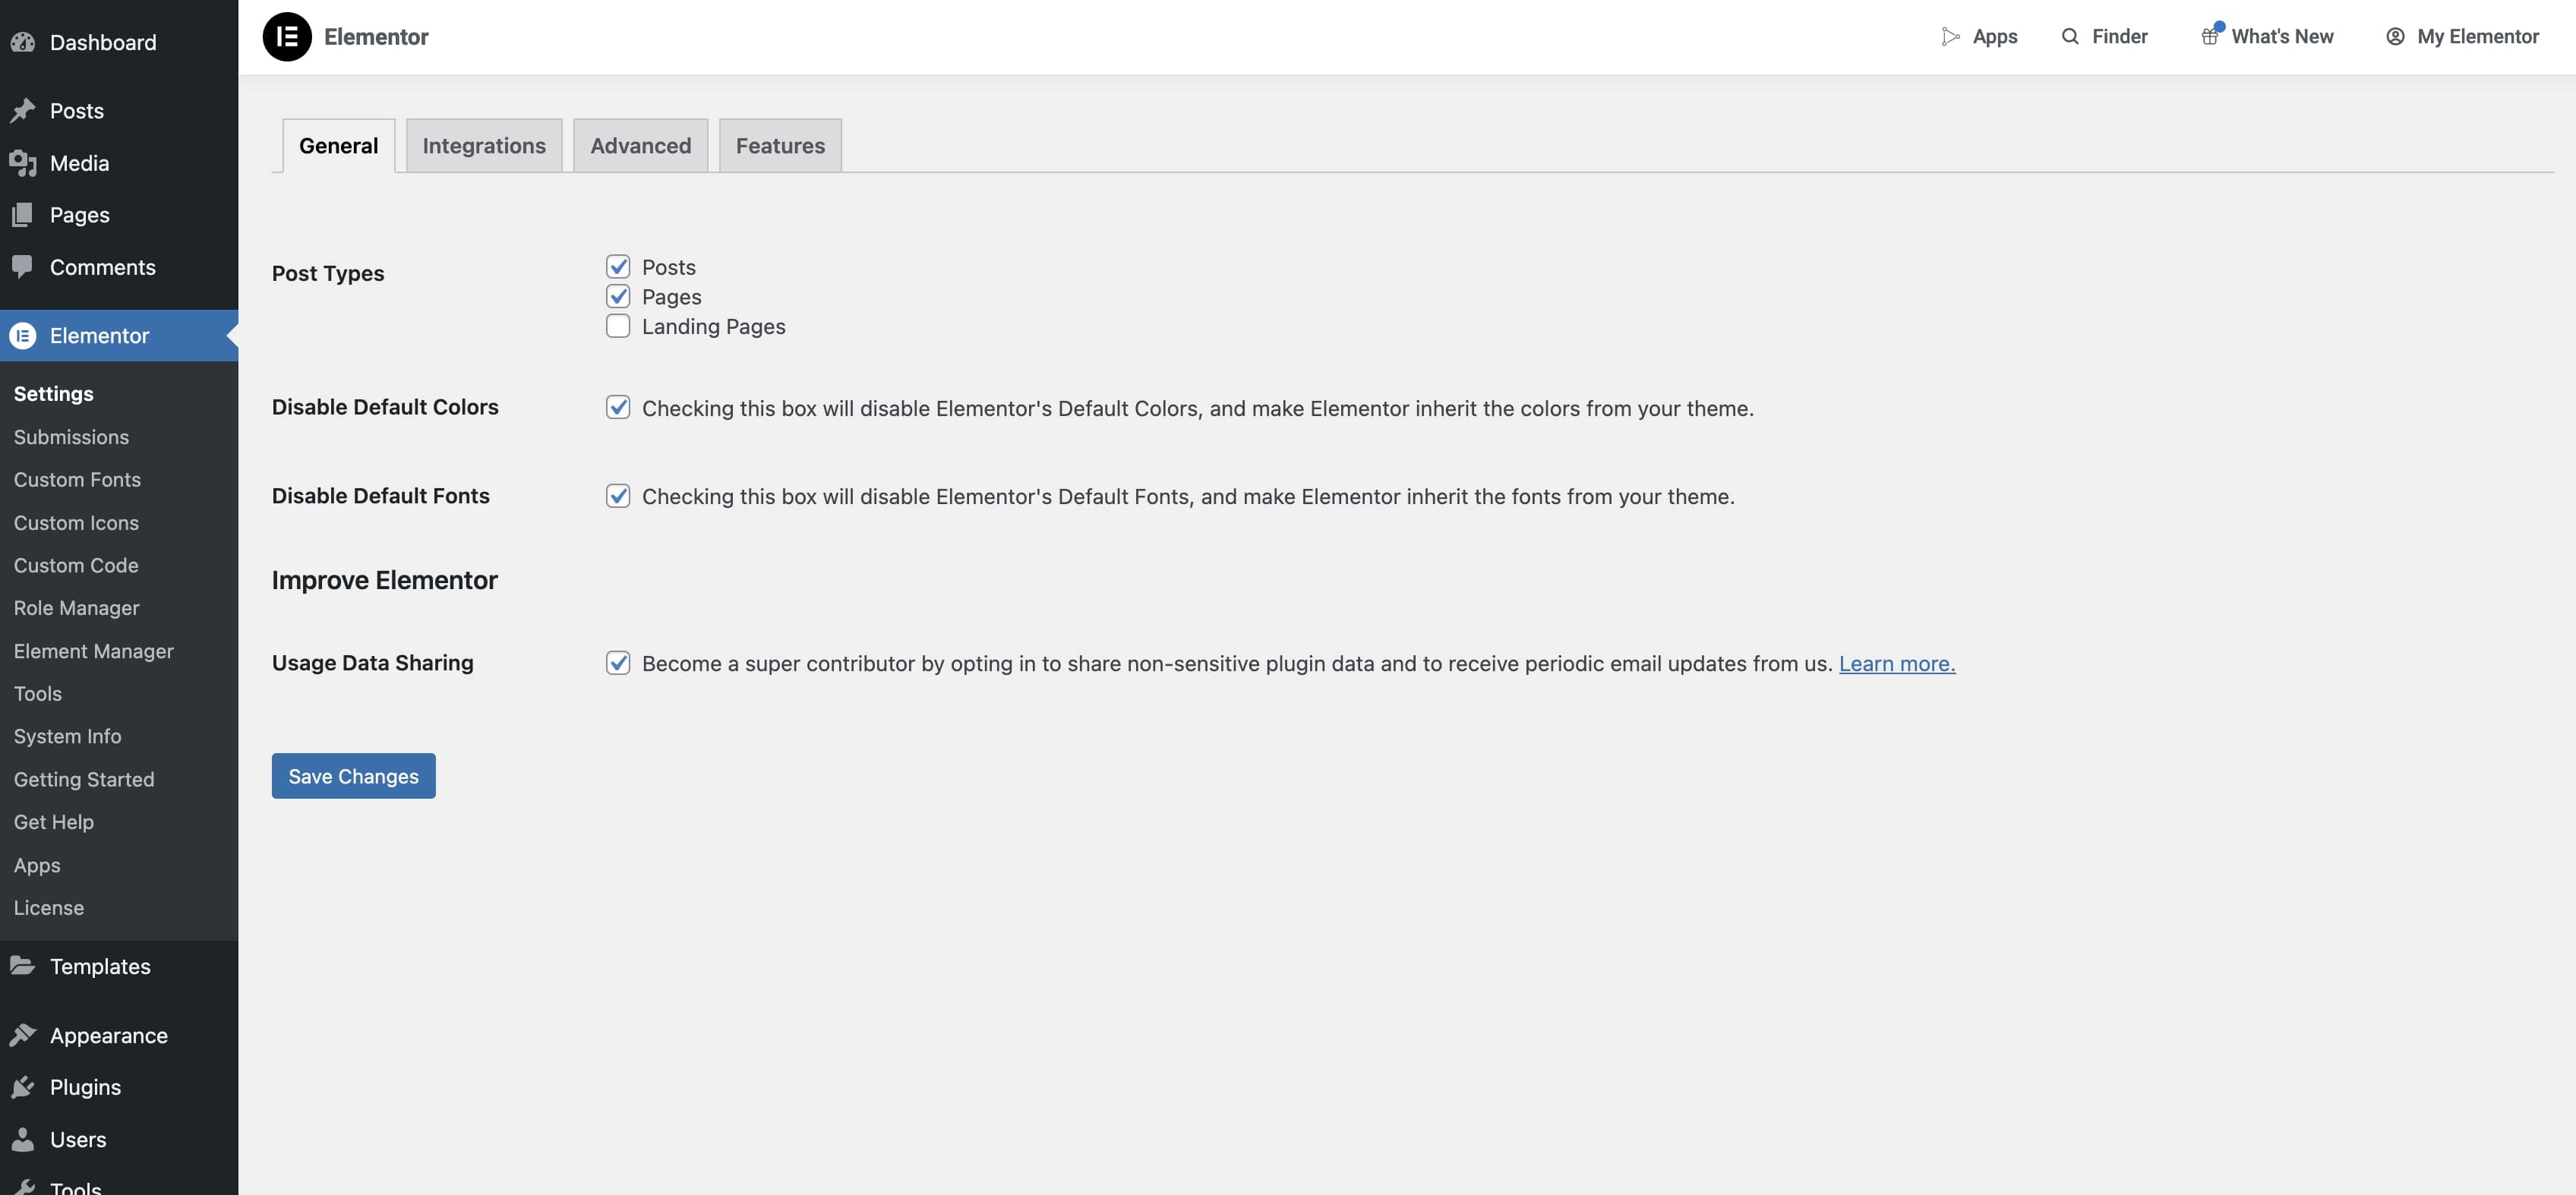This screenshot has height=1195, width=2576.
Task: Open the Advanced settings tab
Action: pos(640,146)
